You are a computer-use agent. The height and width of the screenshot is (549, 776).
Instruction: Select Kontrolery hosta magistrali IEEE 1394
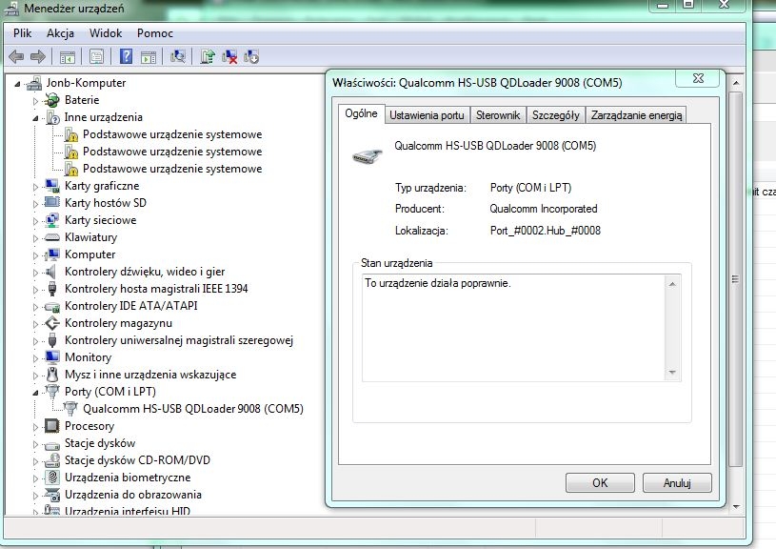pos(156,289)
